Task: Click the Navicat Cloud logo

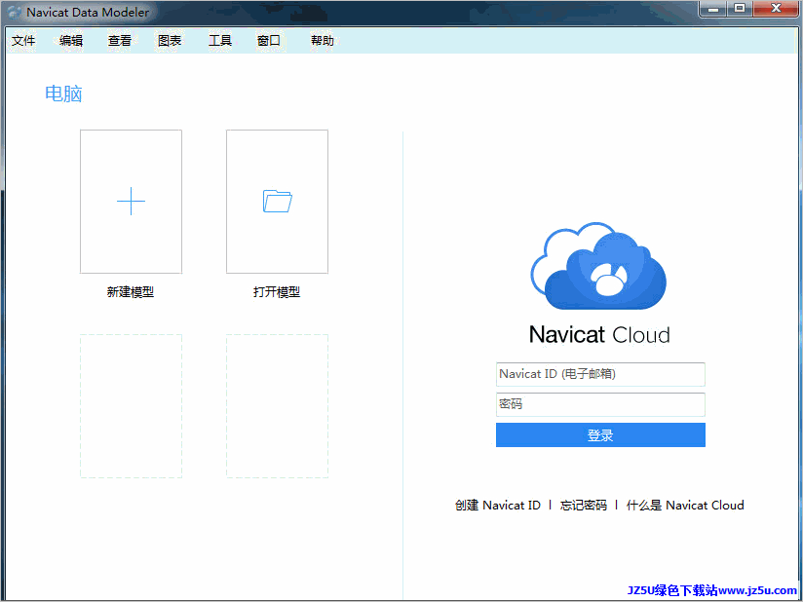Action: point(598,266)
